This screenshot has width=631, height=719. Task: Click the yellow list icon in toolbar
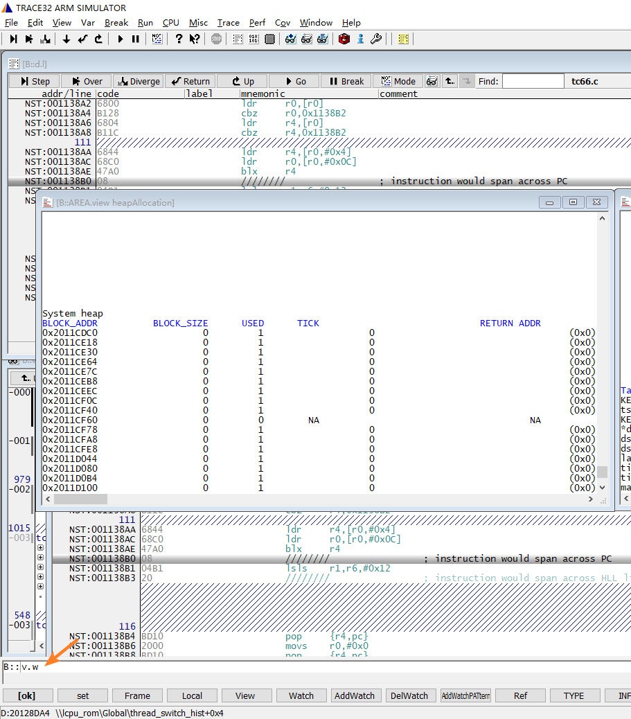(404, 39)
